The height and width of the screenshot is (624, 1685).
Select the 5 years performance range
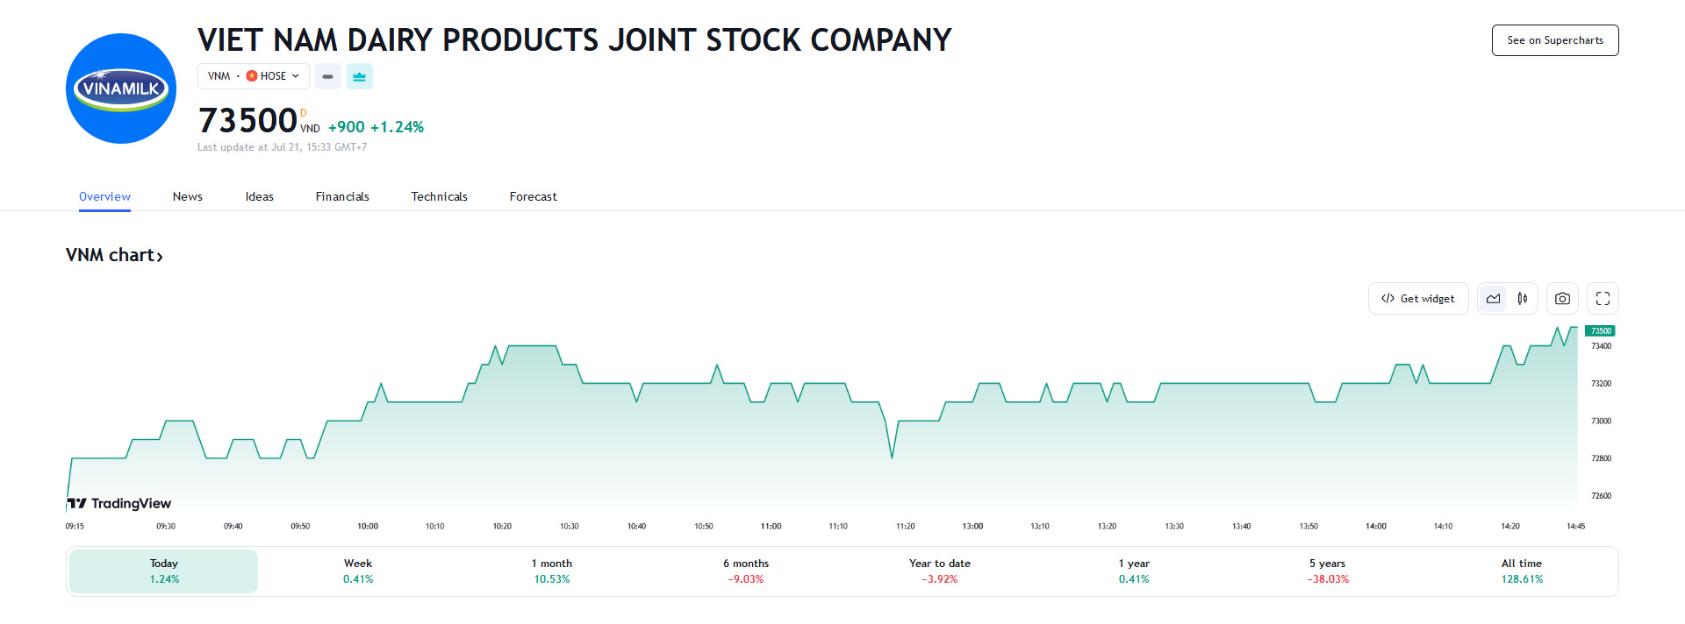(1327, 571)
